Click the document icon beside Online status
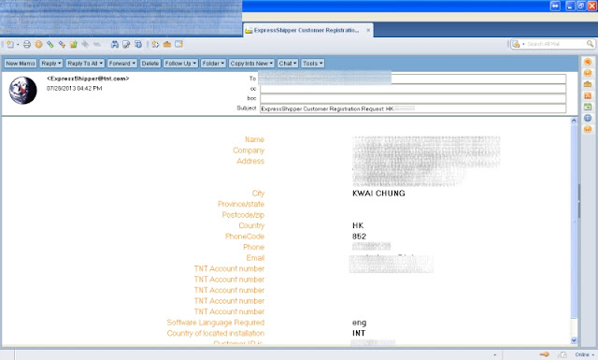598x360 pixels. coord(562,354)
